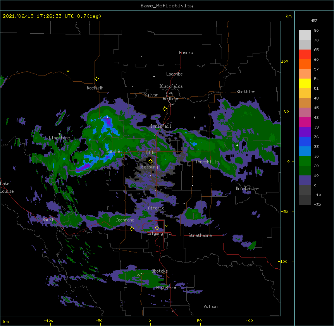Image resolution: width=334 pixels, height=326 pixels.
Task: Click the yellow diamond marker above RockyMH
Action: click(x=96, y=79)
